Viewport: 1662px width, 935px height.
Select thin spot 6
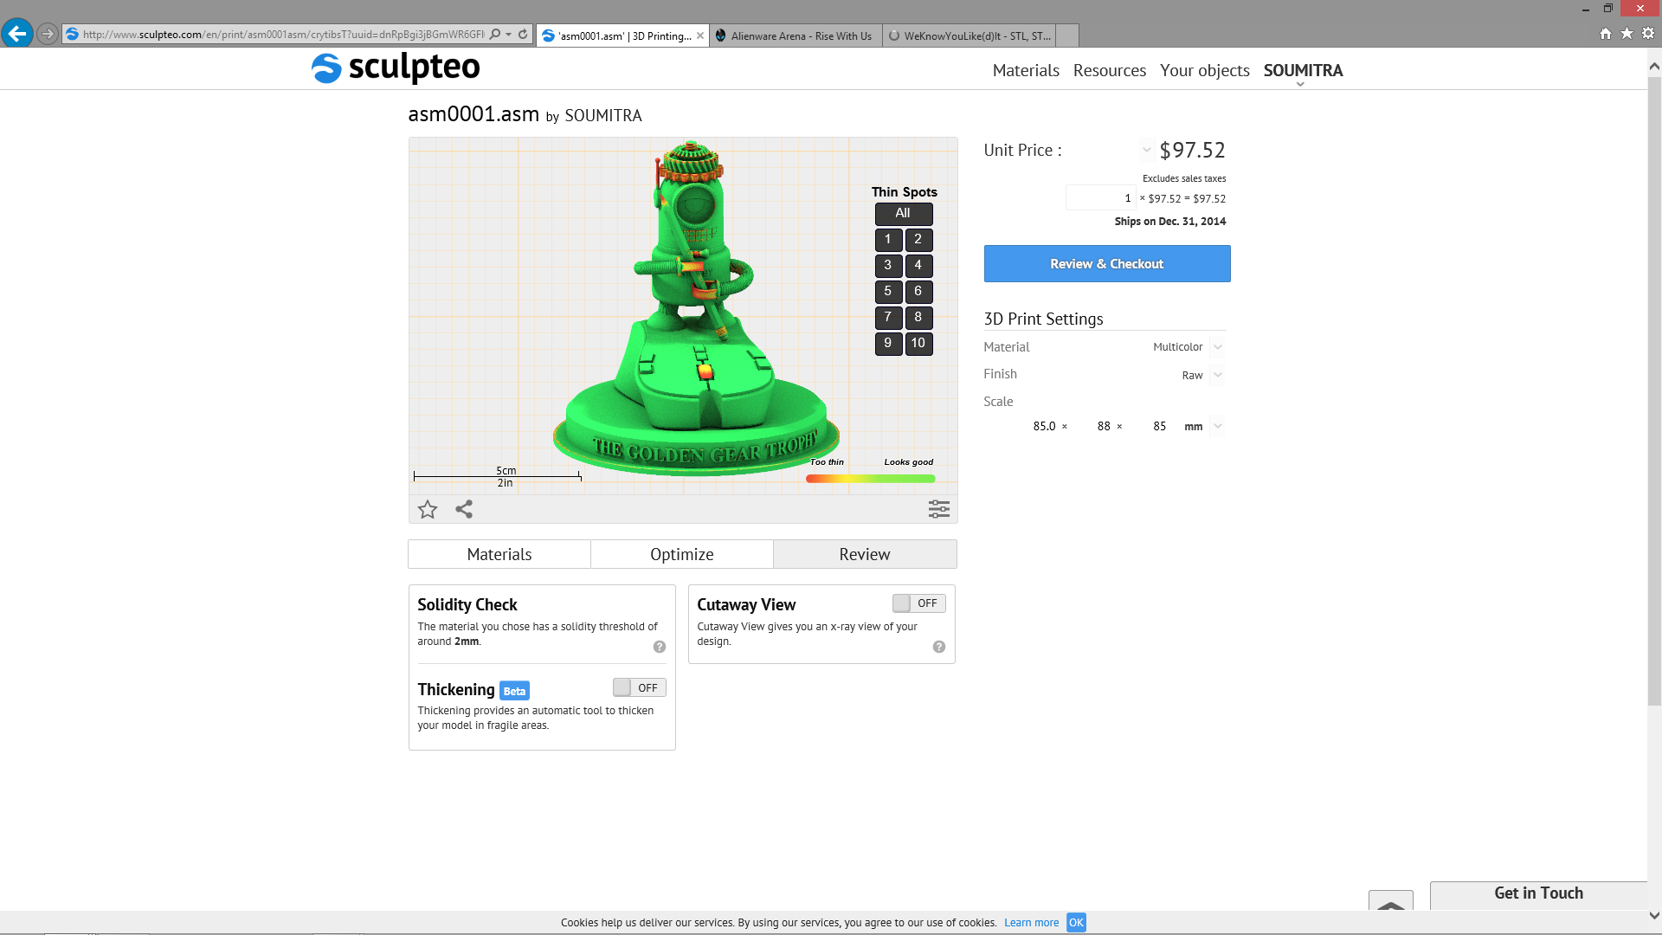919,292
